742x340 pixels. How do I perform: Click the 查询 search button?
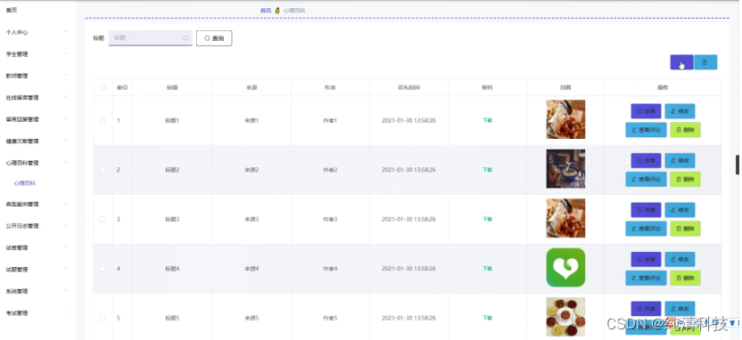214,38
